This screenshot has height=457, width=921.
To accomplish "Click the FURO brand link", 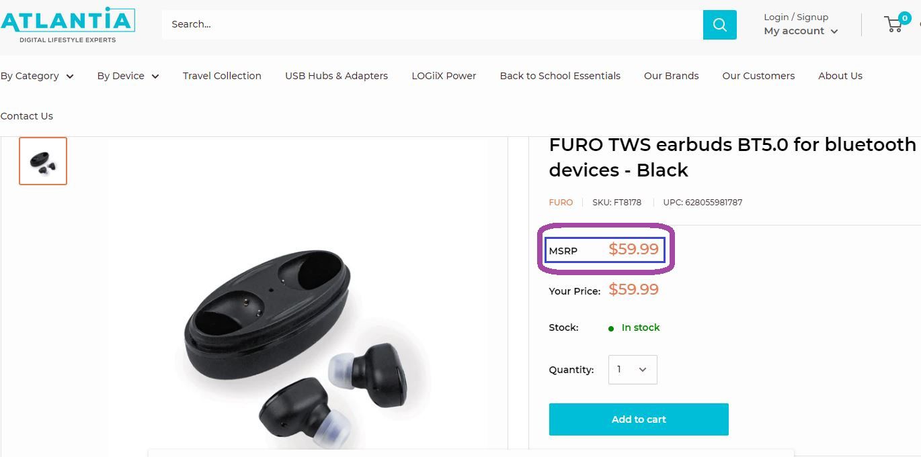I will pos(561,202).
